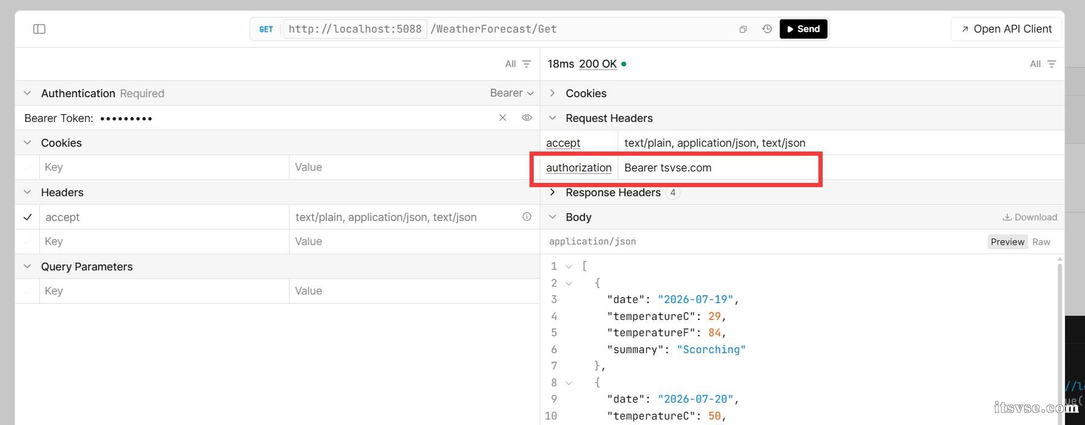Collapse the Authentication section
Viewport: 1085px width, 425px height.
tap(27, 93)
